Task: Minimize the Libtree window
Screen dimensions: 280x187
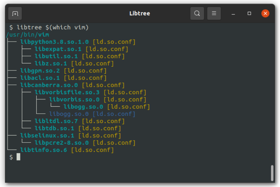Action: [233, 13]
